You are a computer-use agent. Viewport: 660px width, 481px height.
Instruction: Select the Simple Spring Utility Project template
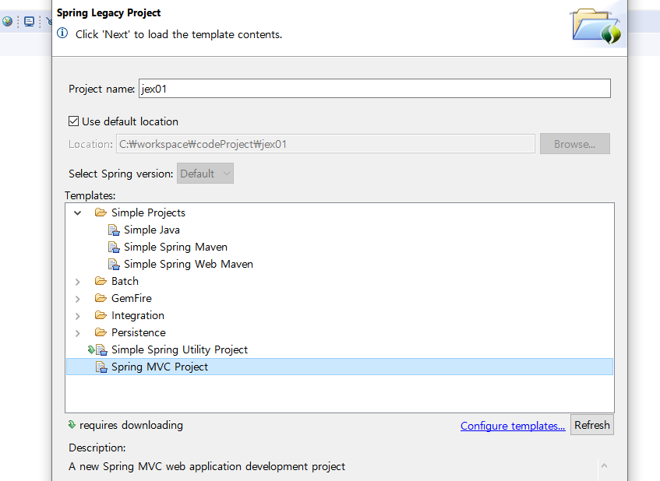coord(179,349)
